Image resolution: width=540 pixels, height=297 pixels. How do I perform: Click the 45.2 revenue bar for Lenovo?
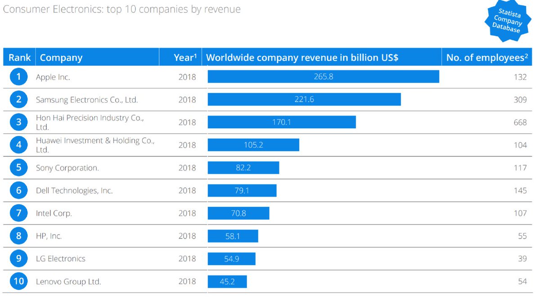227,282
